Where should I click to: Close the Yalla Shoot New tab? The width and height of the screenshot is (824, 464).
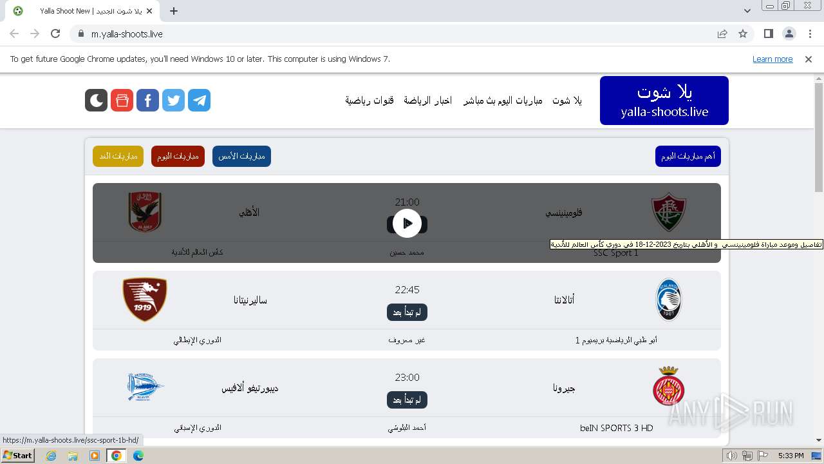pos(150,11)
